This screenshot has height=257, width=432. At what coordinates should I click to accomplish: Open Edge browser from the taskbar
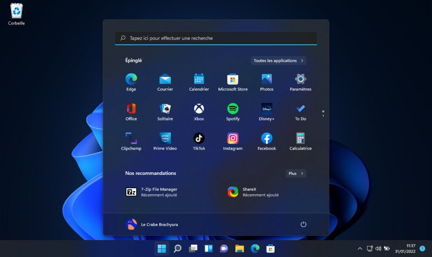(x=255, y=249)
